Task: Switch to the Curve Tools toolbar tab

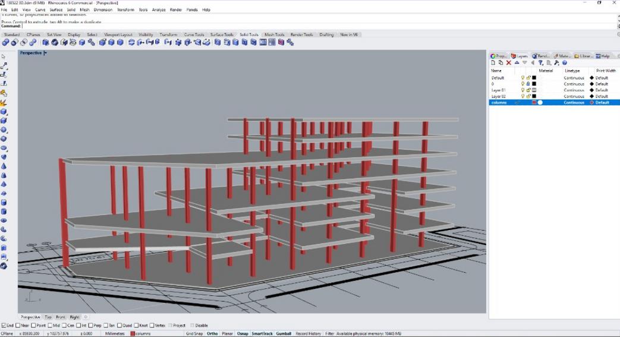Action: [x=194, y=35]
